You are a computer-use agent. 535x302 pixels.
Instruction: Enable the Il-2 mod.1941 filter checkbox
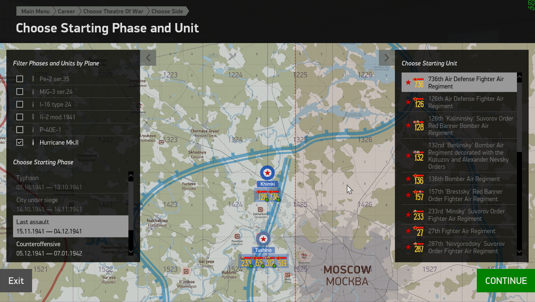[20, 117]
